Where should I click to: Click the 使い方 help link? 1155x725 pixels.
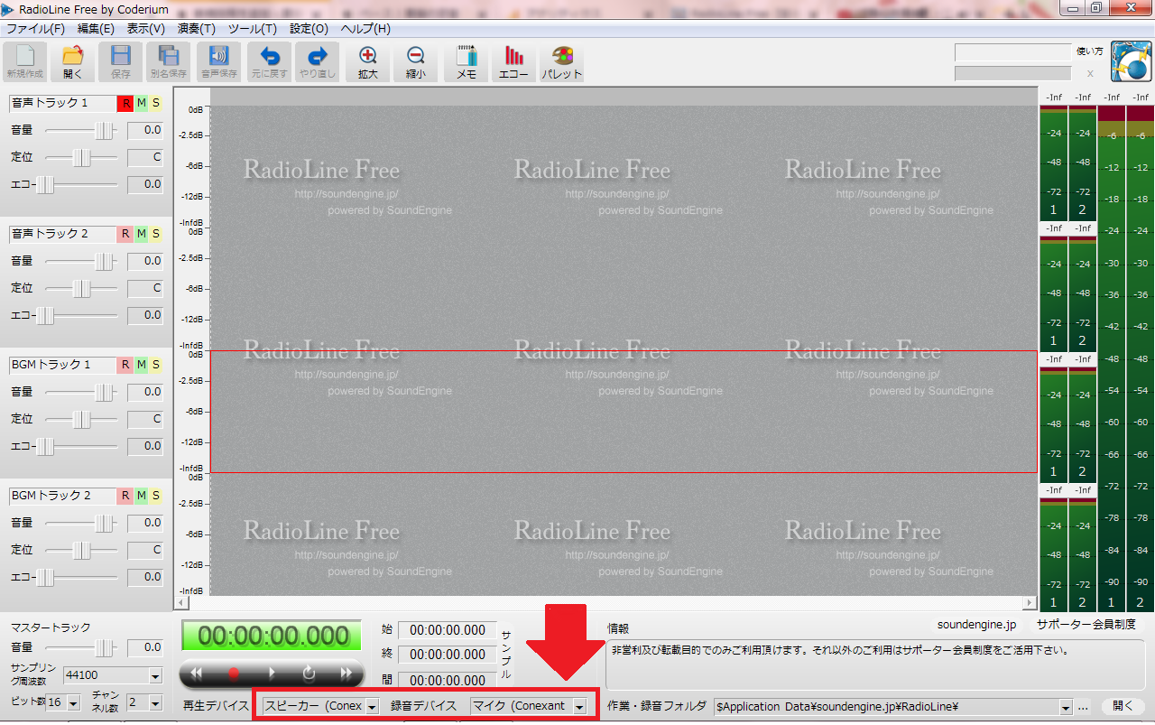click(x=1090, y=51)
